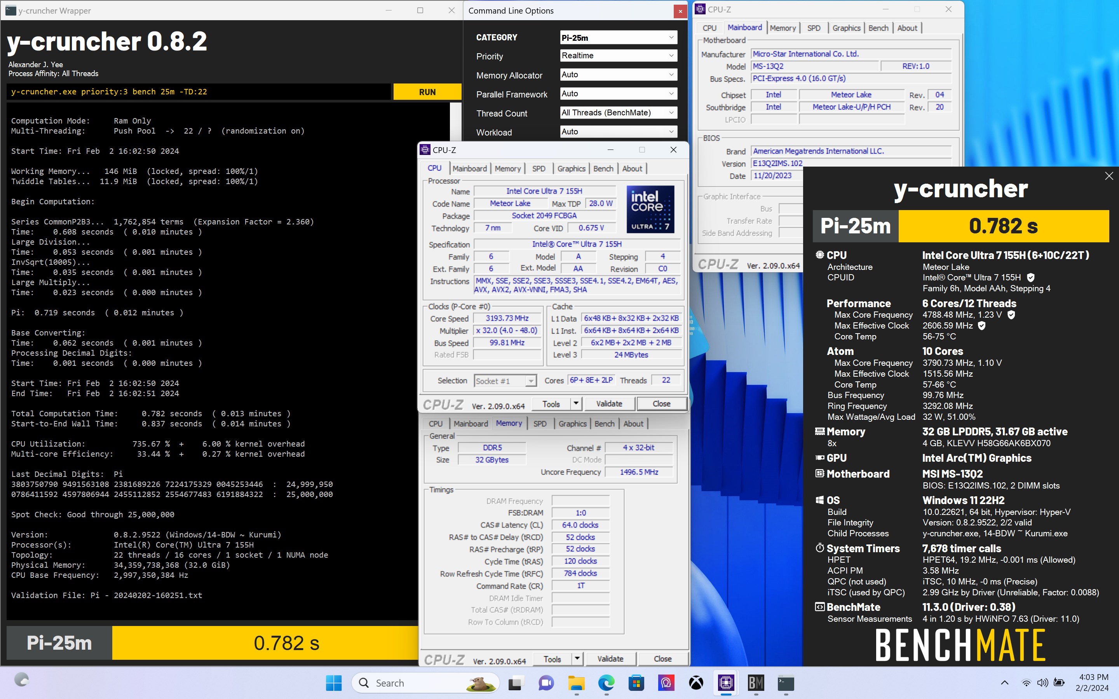Open SPD tab in CPU-Z CPU window
Viewport: 1119px width, 699px height.
point(539,169)
